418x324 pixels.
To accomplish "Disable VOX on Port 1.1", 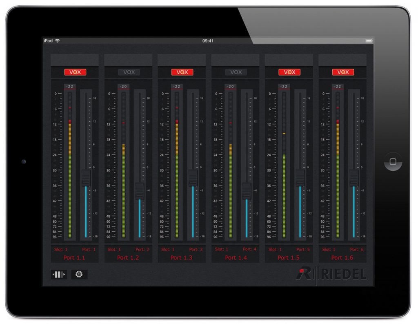I will tap(75, 72).
